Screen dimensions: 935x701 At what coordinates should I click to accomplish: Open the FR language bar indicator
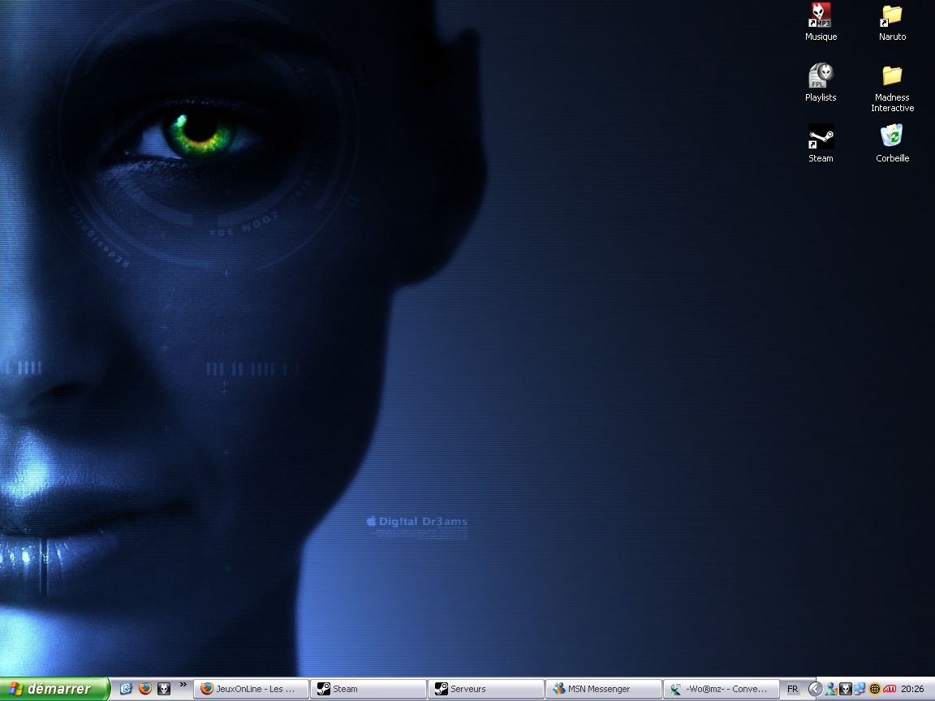(792, 689)
